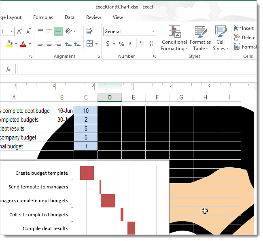
Task: Apply Comma Style
Action: click(x=130, y=44)
